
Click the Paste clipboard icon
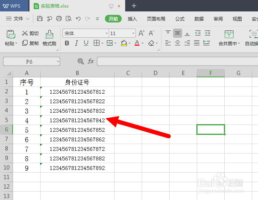click(11, 34)
